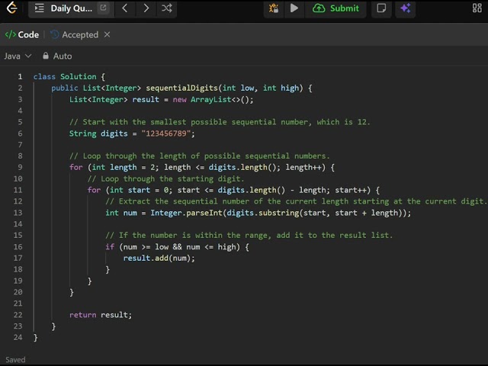Open the problem list panel icon

39,8
